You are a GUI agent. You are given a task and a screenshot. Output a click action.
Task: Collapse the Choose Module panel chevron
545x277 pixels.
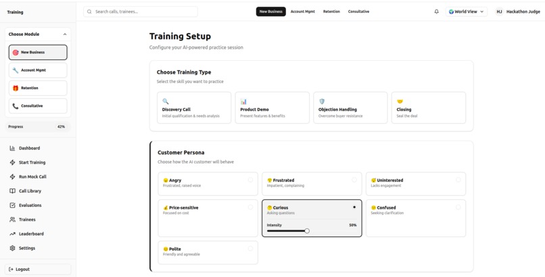65,34
